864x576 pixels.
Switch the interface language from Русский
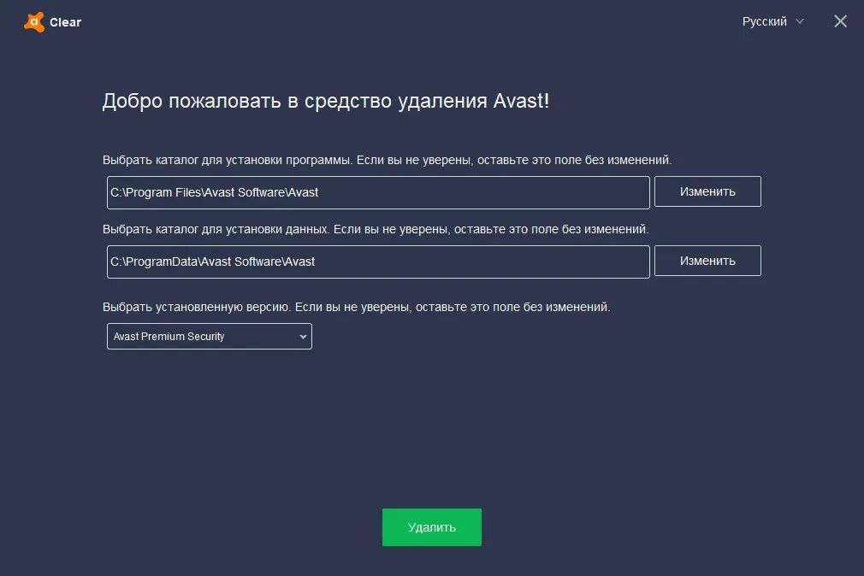pos(766,21)
